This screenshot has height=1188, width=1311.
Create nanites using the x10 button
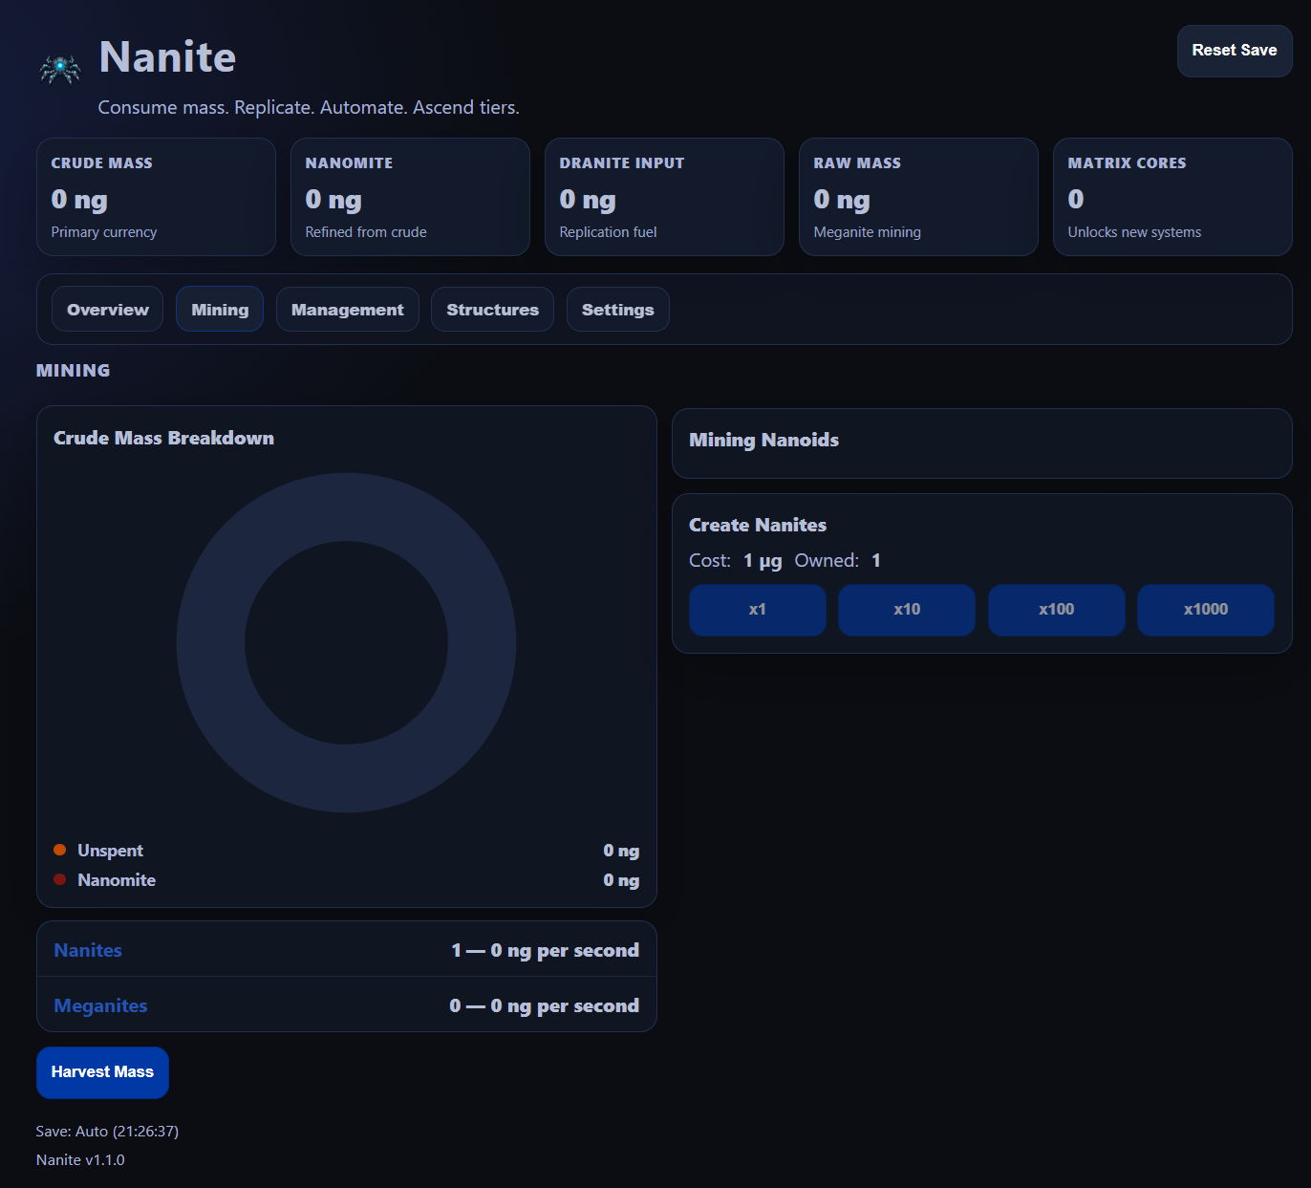907,610
